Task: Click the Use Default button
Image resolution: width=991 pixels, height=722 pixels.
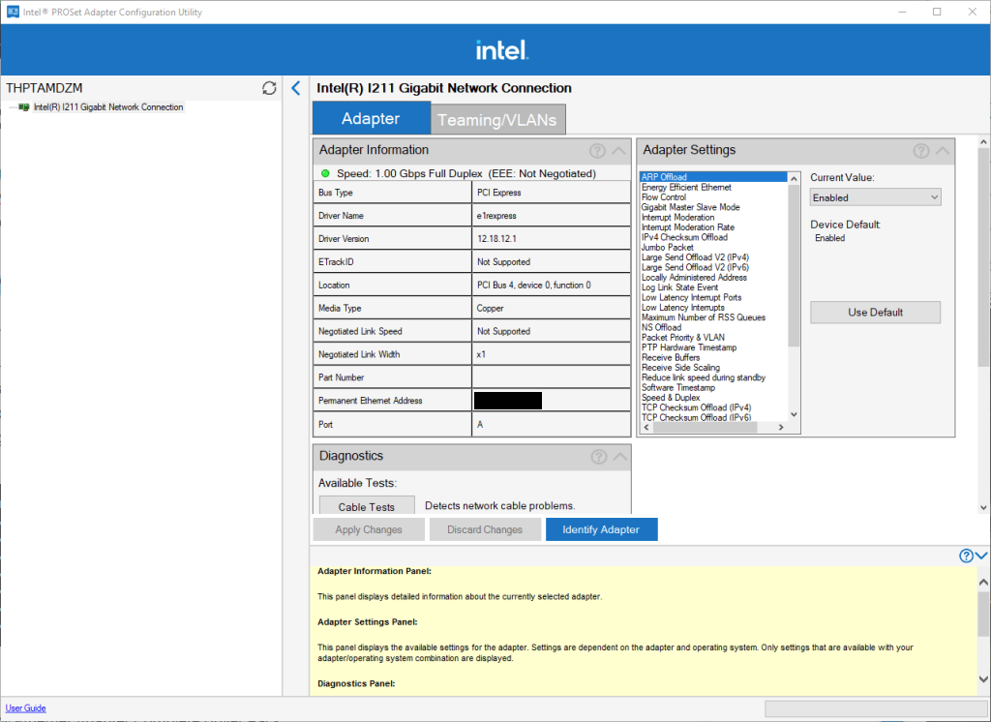Action: 875,313
